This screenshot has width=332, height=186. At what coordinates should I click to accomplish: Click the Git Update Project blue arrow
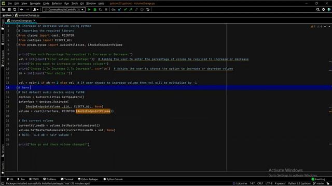120,9
